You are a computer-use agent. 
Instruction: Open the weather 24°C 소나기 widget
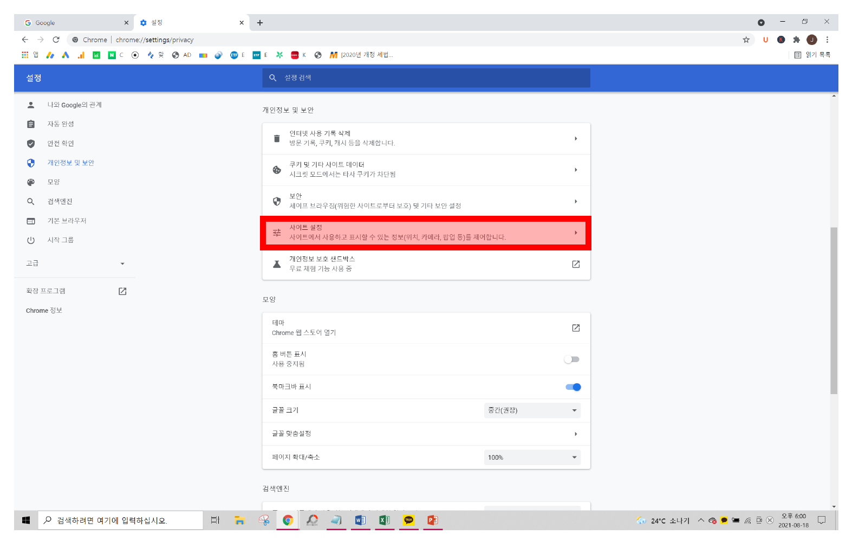click(663, 520)
